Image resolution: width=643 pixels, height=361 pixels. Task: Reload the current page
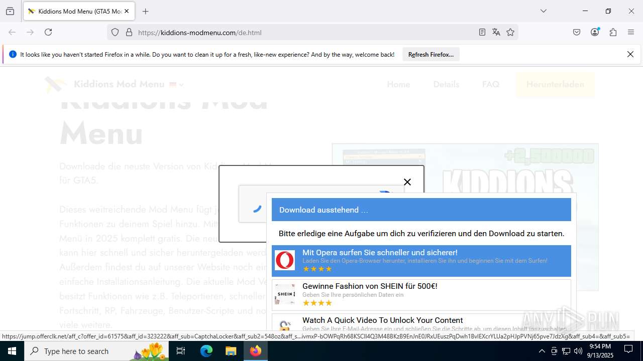pyautogui.click(x=48, y=32)
